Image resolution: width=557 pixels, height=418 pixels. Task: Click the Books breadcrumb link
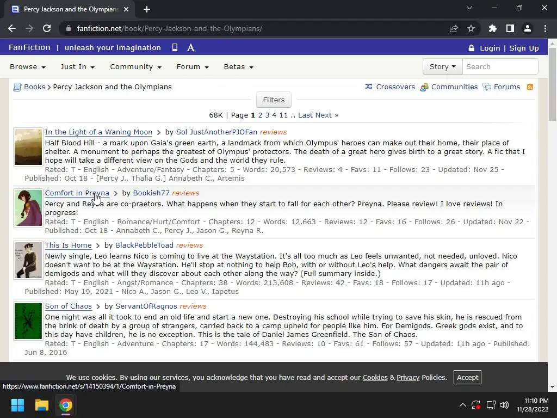pos(34,87)
